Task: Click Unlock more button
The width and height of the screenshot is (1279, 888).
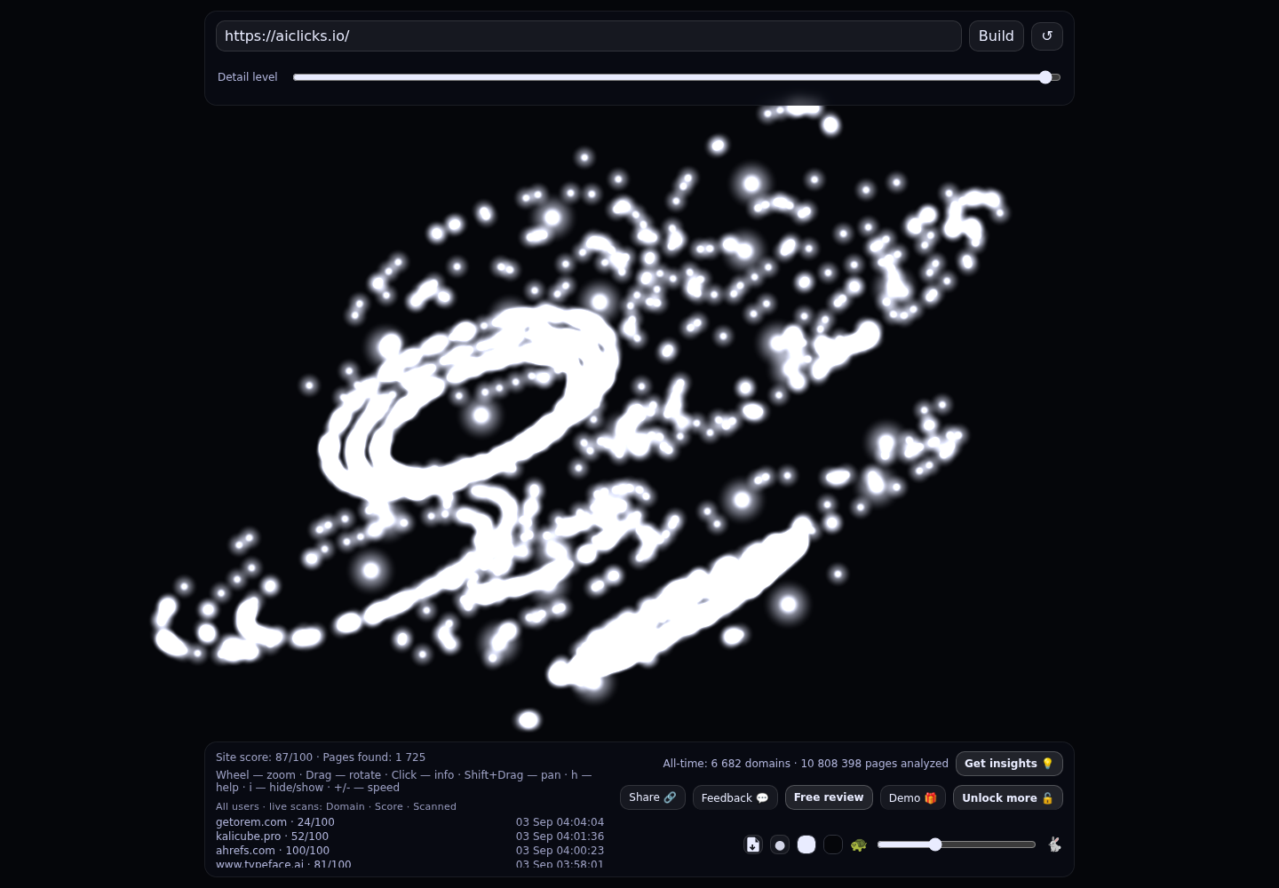Action: pyautogui.click(x=1008, y=797)
